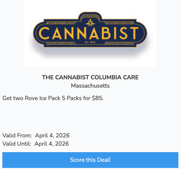Click the EST. year text in the logo

pos(90,42)
